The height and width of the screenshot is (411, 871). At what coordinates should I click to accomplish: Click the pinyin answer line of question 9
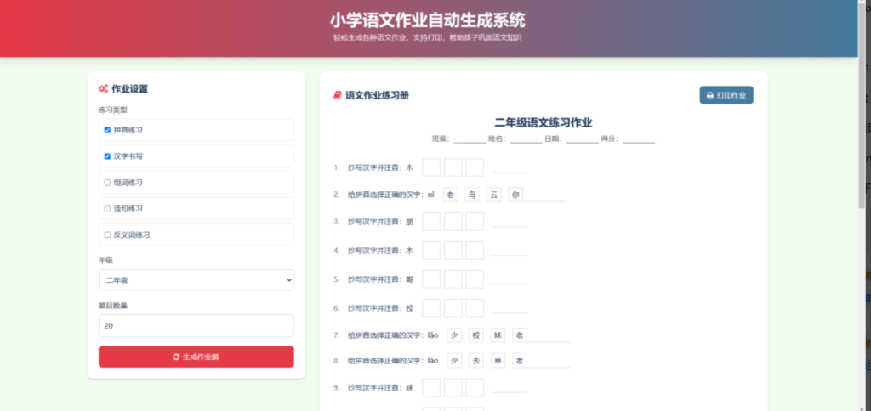pos(509,391)
